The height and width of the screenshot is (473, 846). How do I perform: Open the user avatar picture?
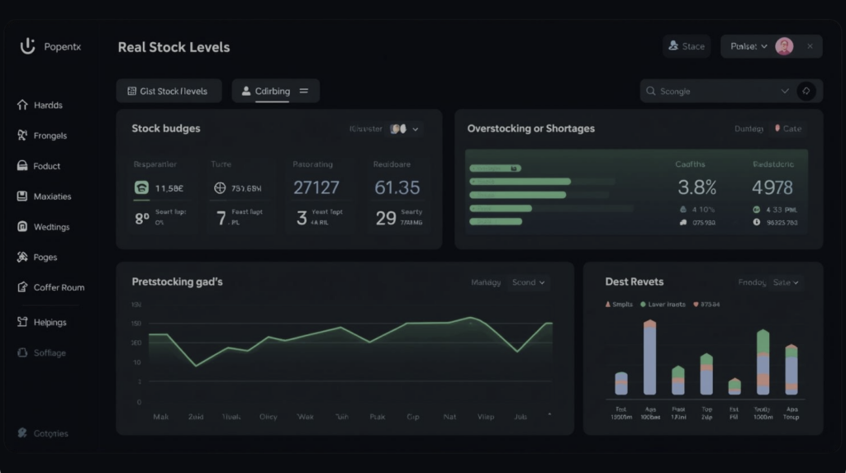click(x=784, y=46)
